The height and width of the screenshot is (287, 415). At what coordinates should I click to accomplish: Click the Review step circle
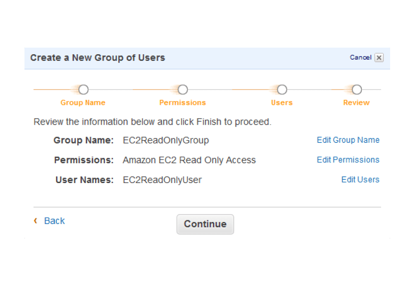(x=356, y=89)
